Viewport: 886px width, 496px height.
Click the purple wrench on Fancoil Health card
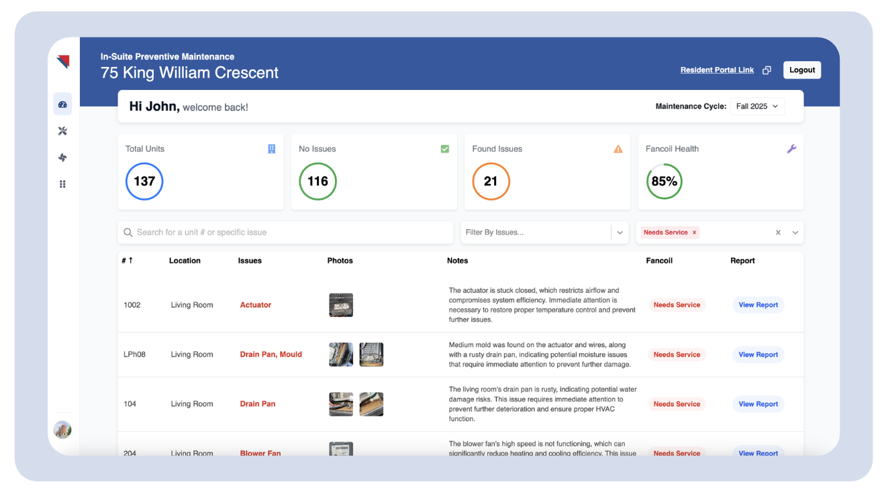[x=791, y=148]
